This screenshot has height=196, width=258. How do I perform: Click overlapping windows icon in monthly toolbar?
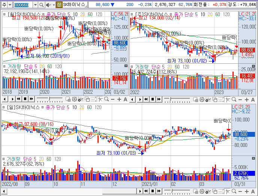coord(87,99)
